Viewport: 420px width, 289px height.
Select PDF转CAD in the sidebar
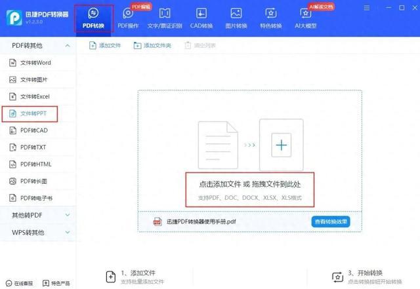tap(37, 130)
